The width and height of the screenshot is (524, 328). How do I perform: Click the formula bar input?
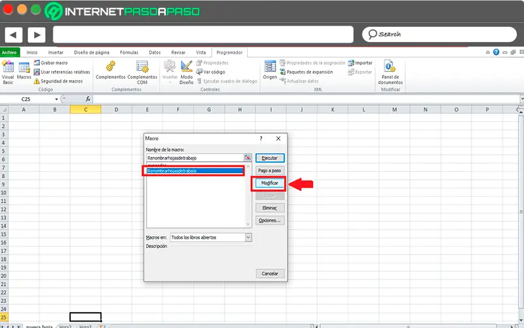point(306,99)
